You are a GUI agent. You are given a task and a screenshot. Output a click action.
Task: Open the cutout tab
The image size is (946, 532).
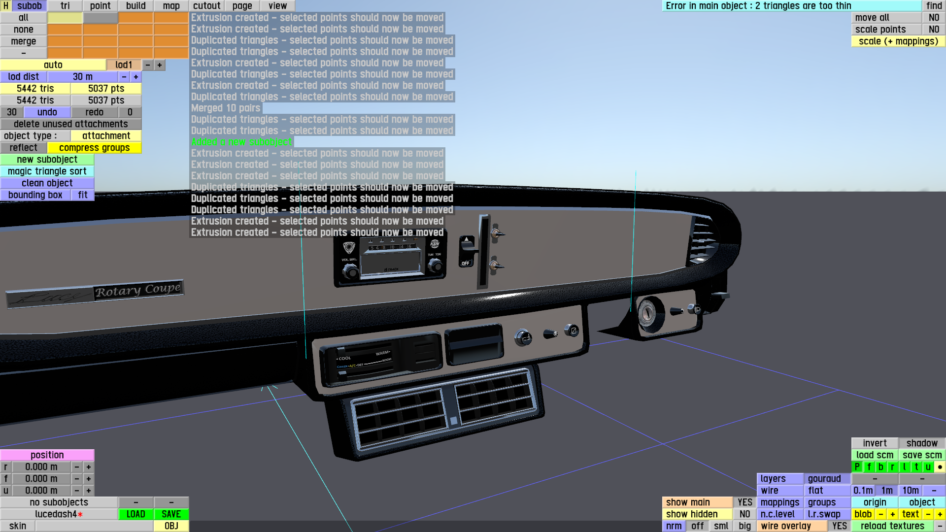coord(206,6)
